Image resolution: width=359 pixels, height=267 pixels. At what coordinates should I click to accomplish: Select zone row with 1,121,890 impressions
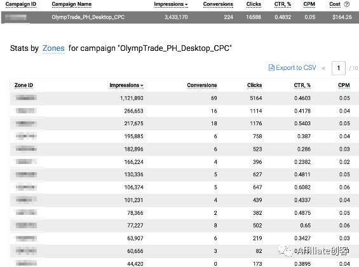click(184, 99)
